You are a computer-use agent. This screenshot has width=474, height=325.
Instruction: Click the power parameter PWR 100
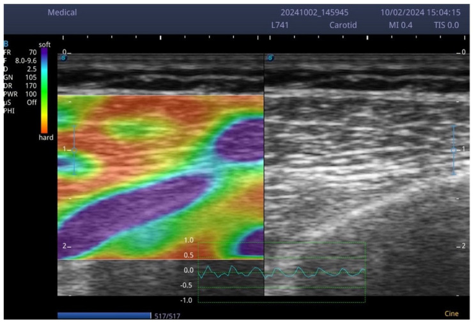point(20,94)
